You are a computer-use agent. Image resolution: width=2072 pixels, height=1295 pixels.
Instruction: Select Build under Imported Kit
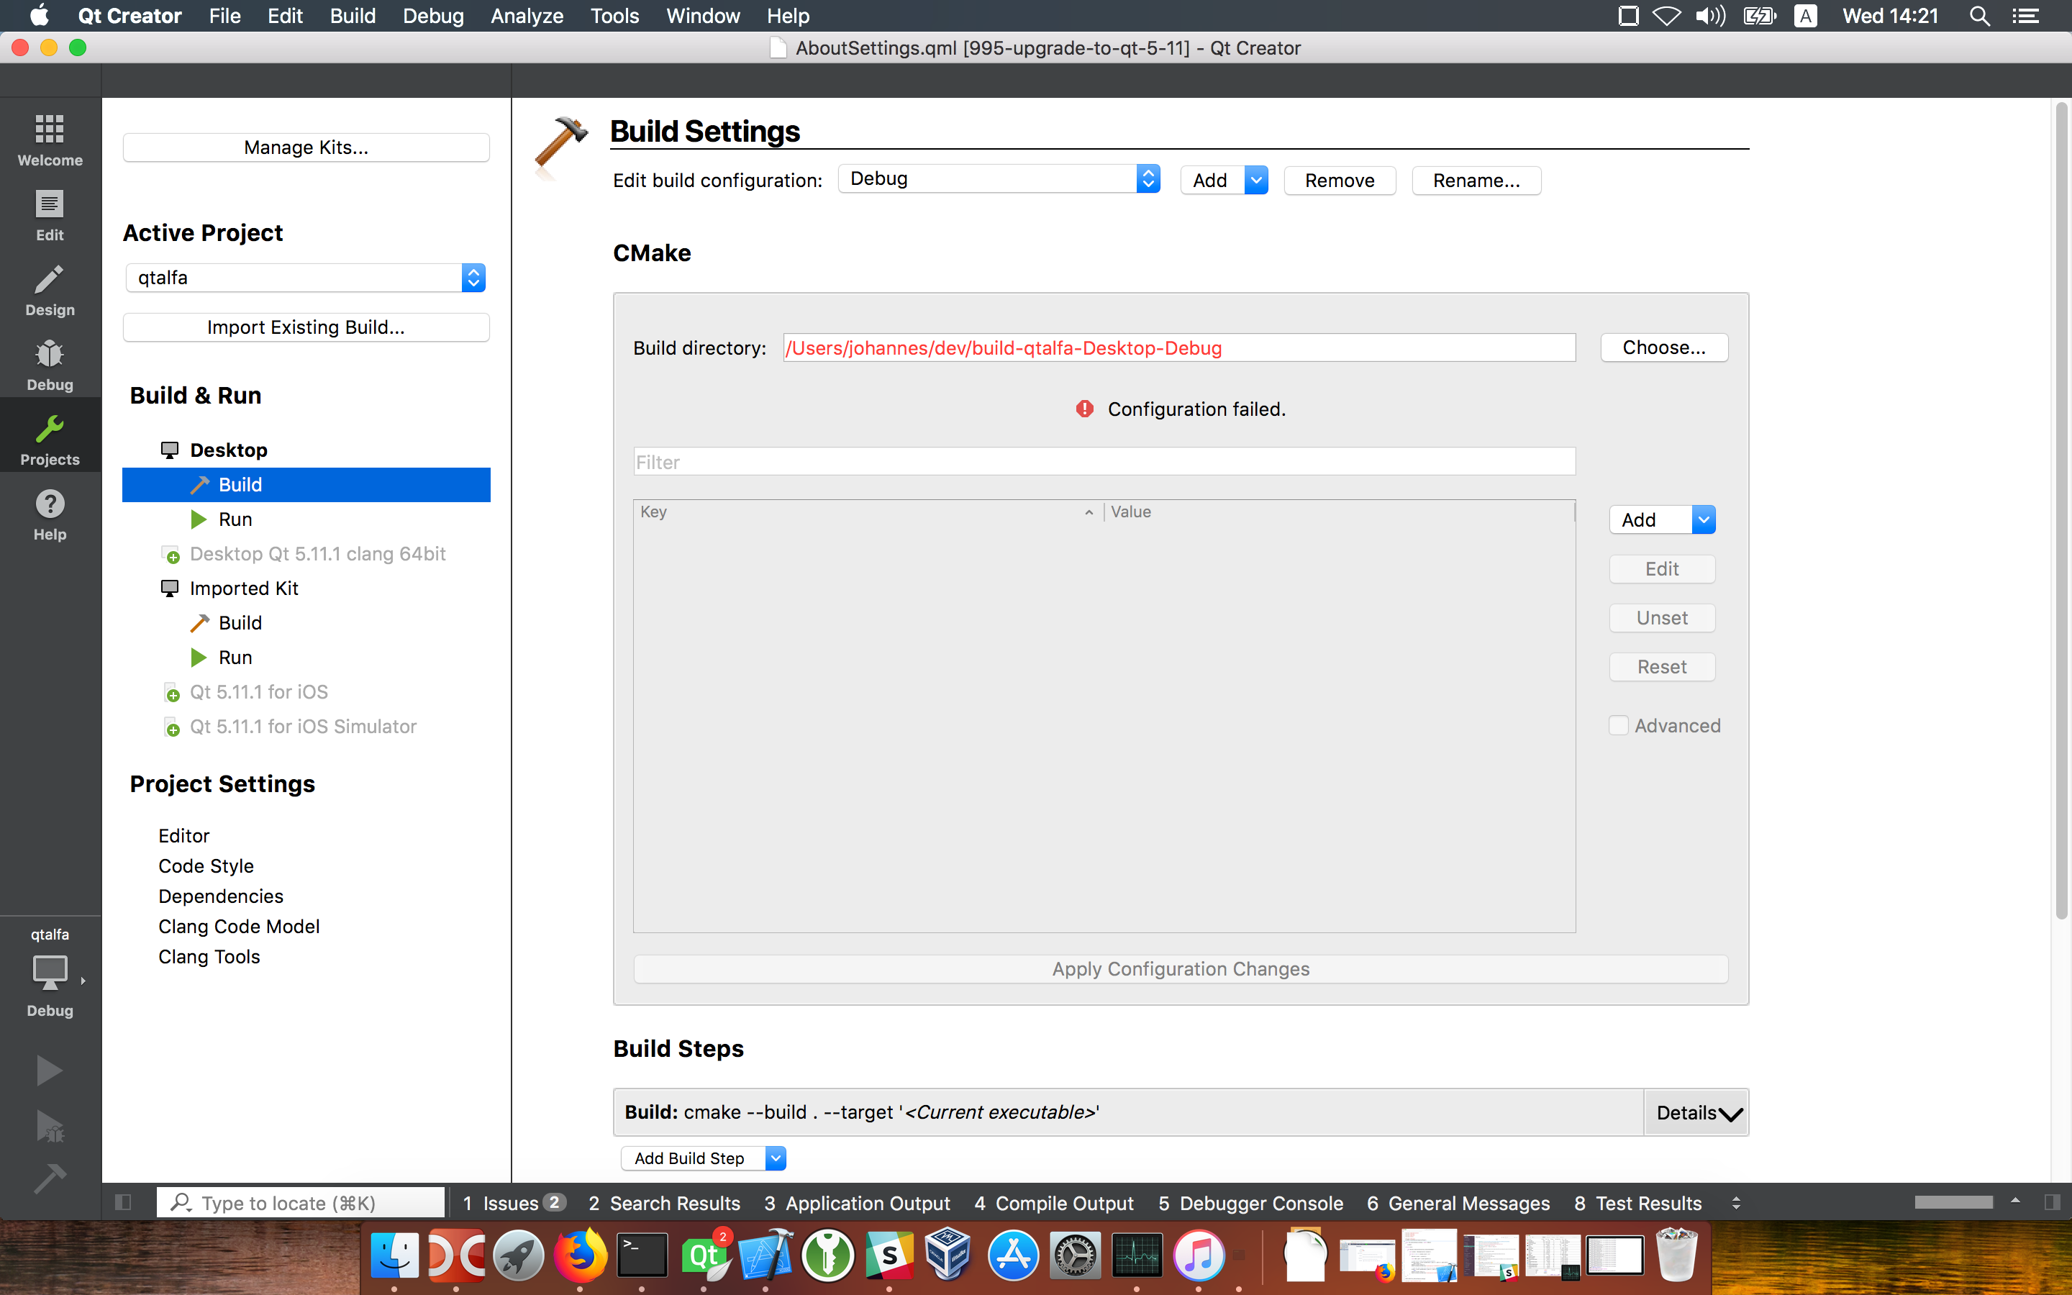240,622
